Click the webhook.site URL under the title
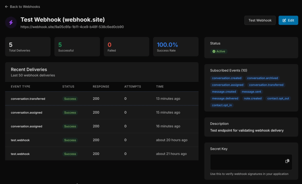Image resolution: width=302 pixels, height=184 pixels. tap(72, 27)
